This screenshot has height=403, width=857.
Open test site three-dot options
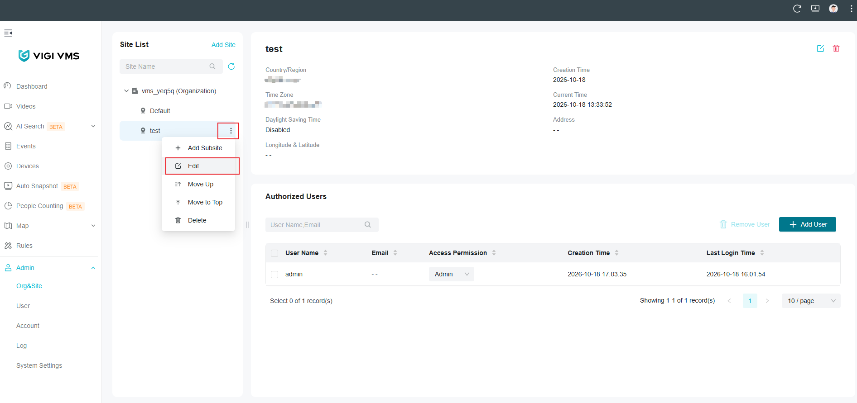(231, 131)
